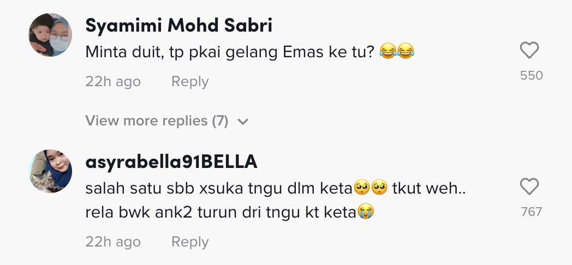This screenshot has height=265, width=572.
Task: Click the comment line starting 'salah satu sbb'
Action: point(218,189)
